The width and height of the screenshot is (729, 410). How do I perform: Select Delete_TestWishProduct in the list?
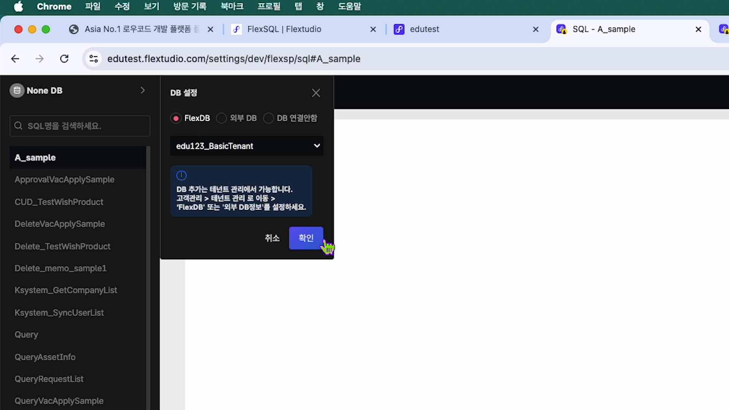tap(77, 246)
